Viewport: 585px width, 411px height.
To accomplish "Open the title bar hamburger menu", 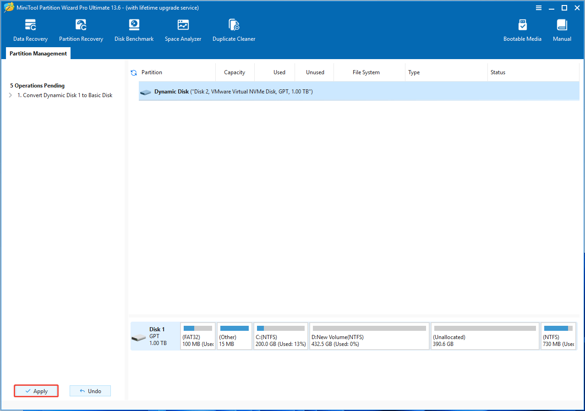I will (x=539, y=8).
